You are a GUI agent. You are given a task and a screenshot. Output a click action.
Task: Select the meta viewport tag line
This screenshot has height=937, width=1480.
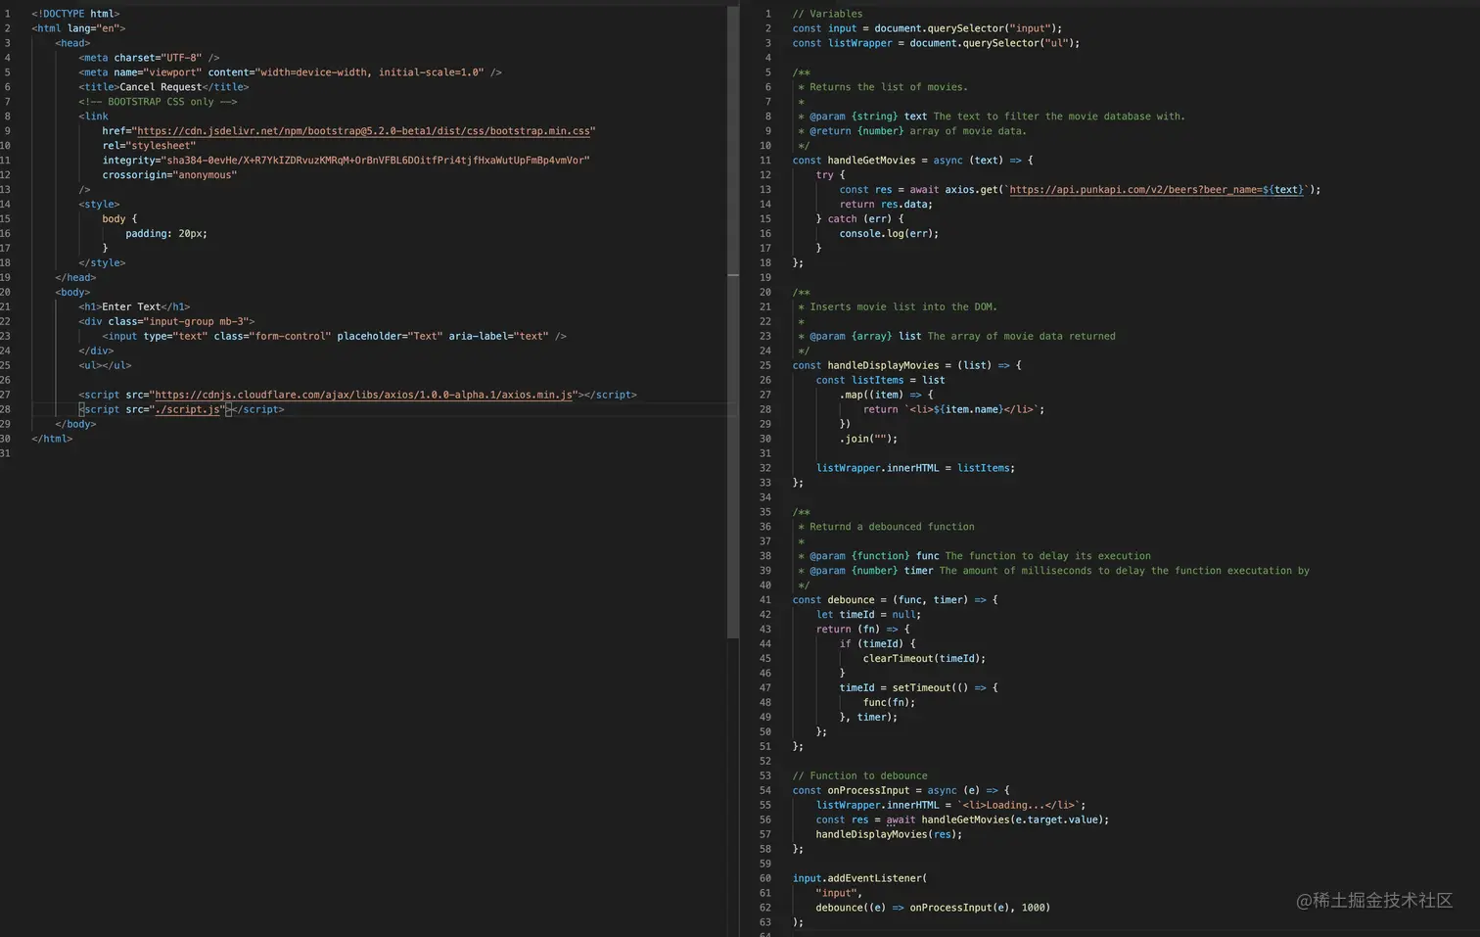(x=290, y=72)
